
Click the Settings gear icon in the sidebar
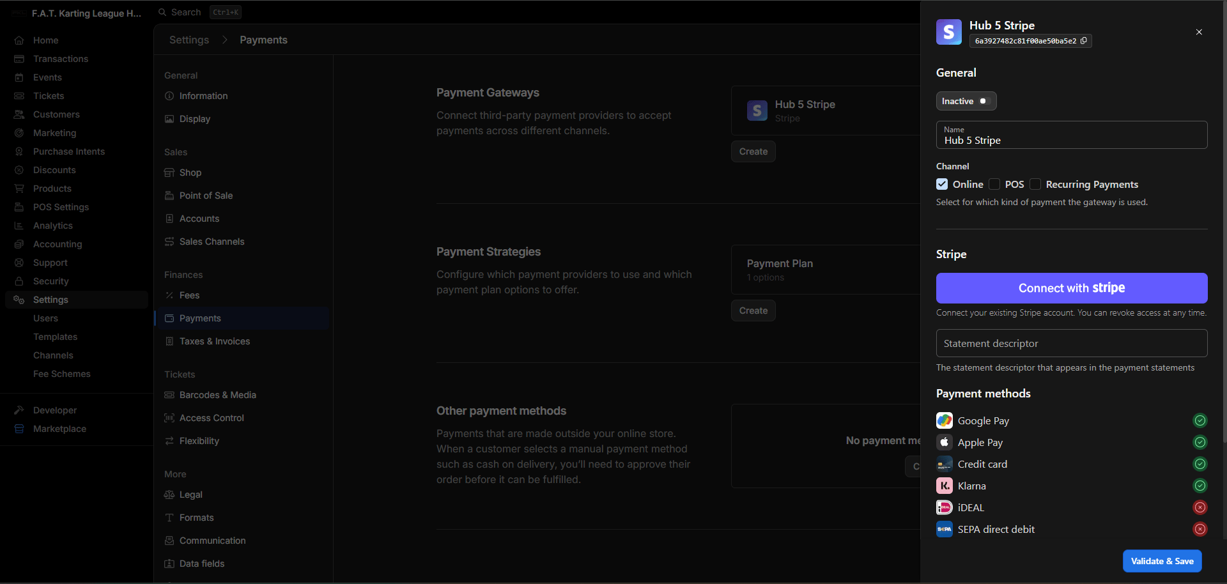tap(19, 300)
